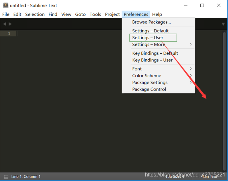228x181 pixels.
Task: Open Settings – User
Action: click(158, 38)
